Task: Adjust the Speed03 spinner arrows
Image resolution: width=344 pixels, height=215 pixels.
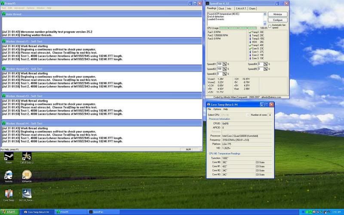Action: (x=224, y=74)
